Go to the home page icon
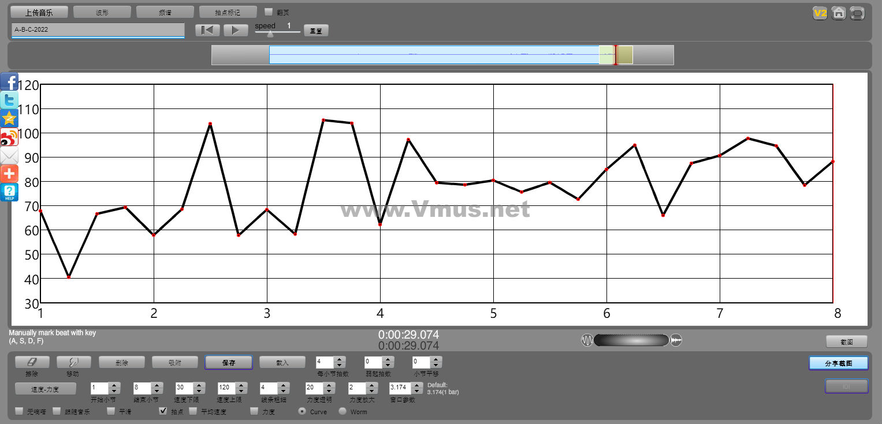 839,13
